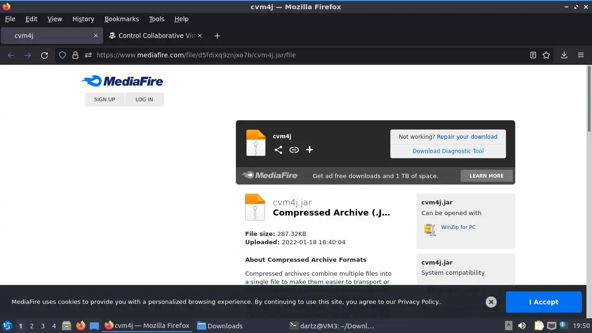The height and width of the screenshot is (333, 592).
Task: Go back using the back arrow
Action: pyautogui.click(x=11, y=55)
